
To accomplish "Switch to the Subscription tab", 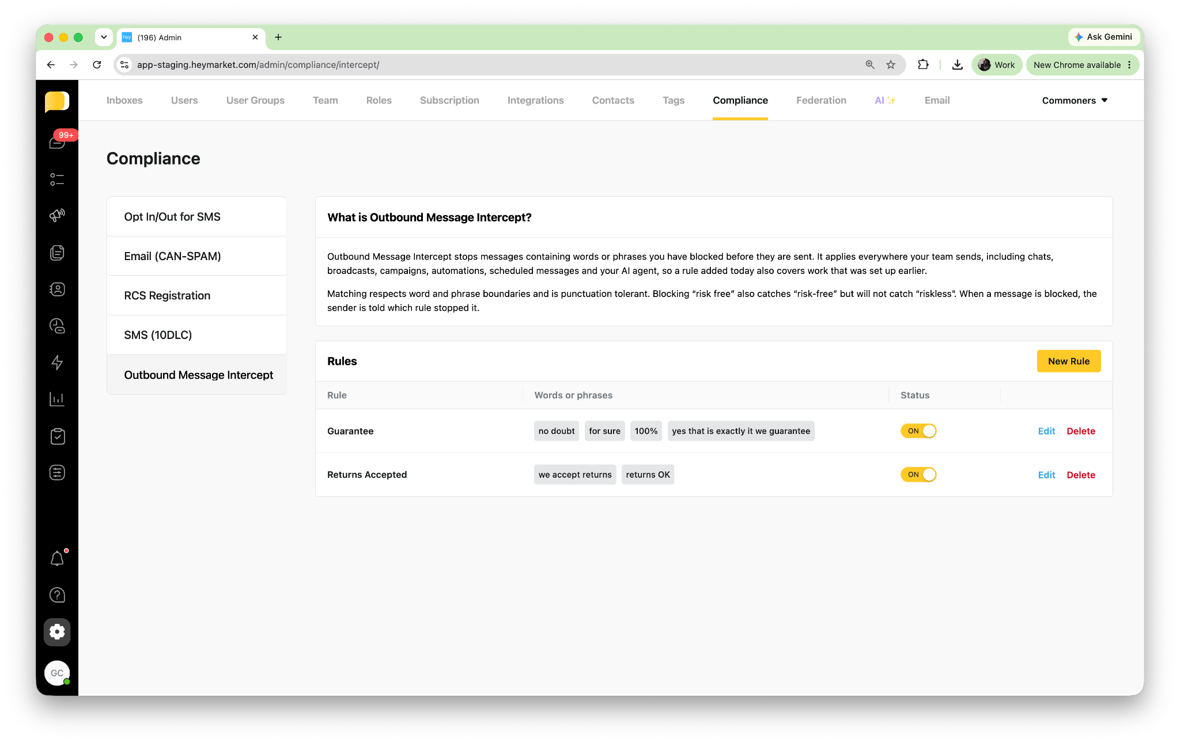I will [x=449, y=101].
